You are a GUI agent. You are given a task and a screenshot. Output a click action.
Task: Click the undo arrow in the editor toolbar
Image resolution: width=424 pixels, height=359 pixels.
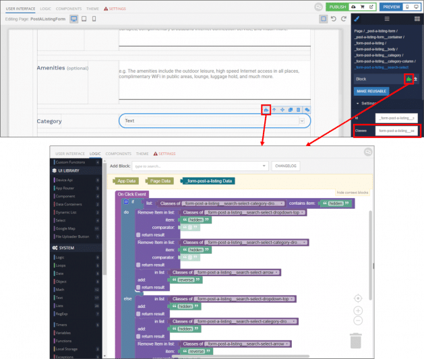(334, 19)
